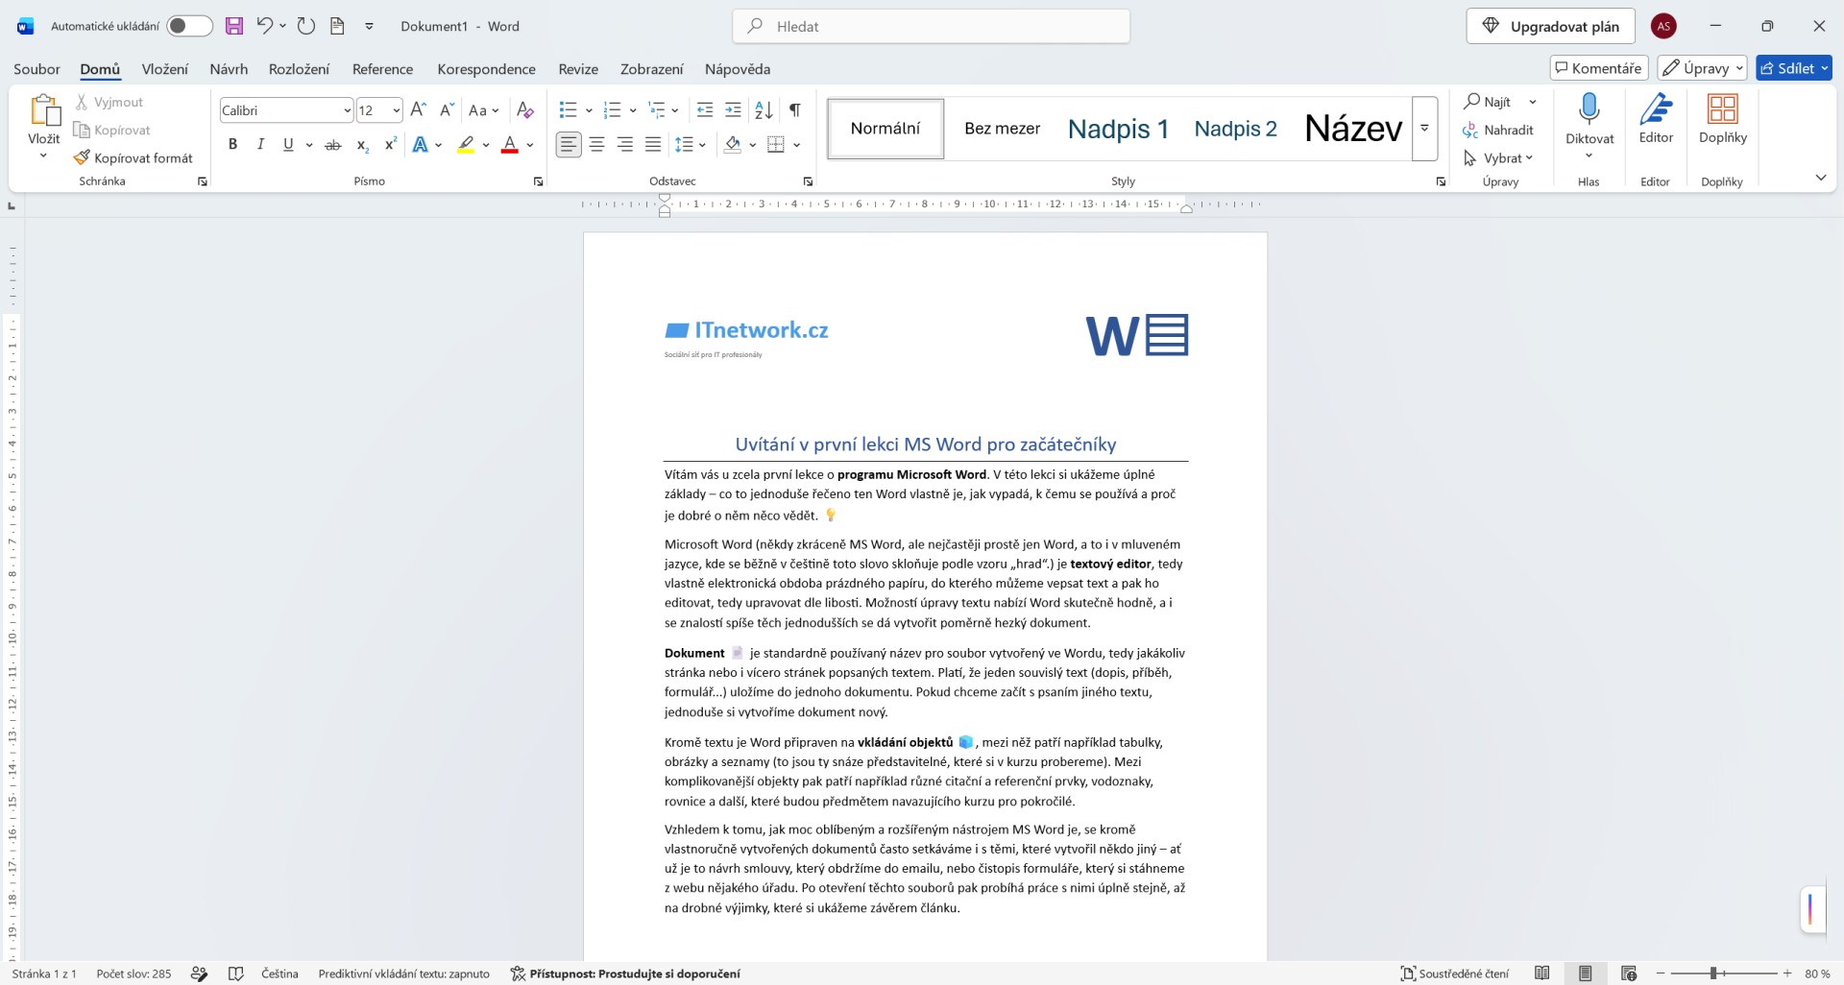
Task: Open bullet list style dropdown
Action: (x=588, y=110)
